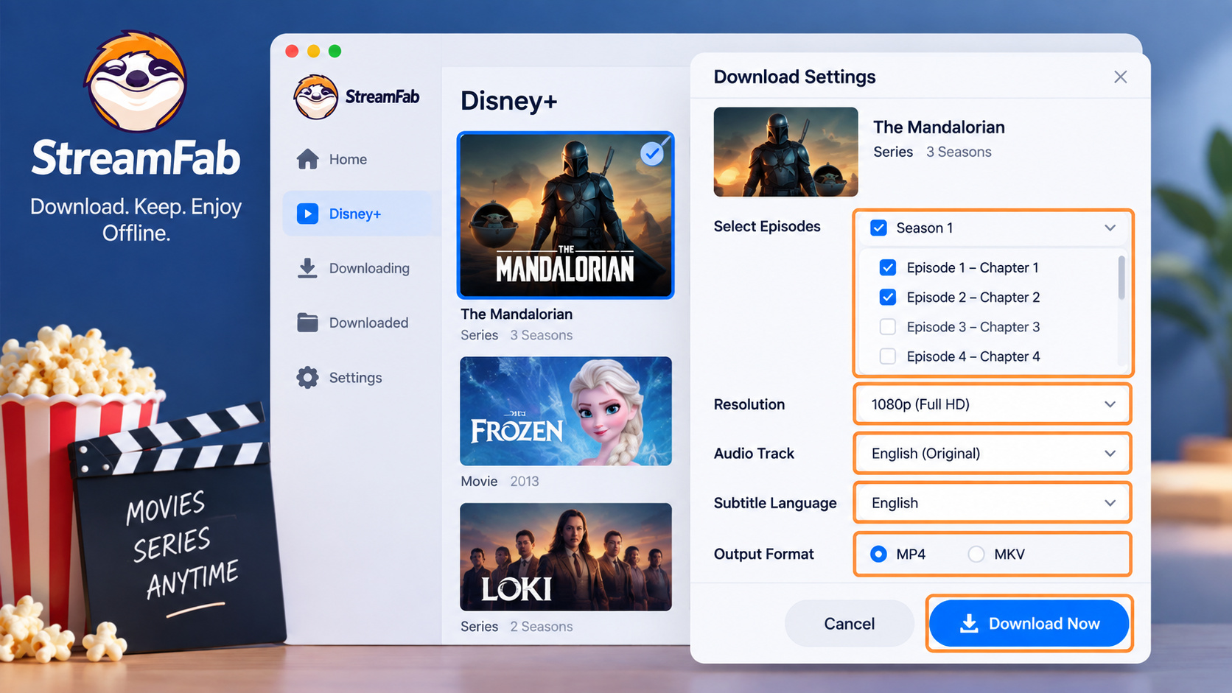The height and width of the screenshot is (693, 1232).
Task: Click the Downloading arrow icon
Action: click(x=307, y=268)
